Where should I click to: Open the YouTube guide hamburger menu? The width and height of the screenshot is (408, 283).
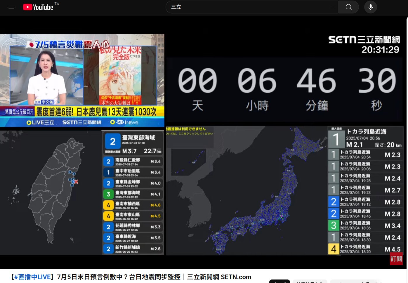point(11,7)
